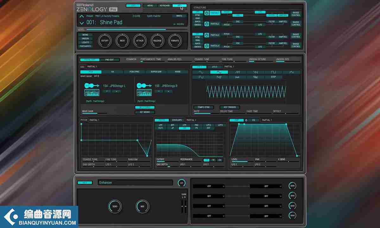Select 24 dB filter slope
Screen dimensions: 380x228
coord(220,160)
